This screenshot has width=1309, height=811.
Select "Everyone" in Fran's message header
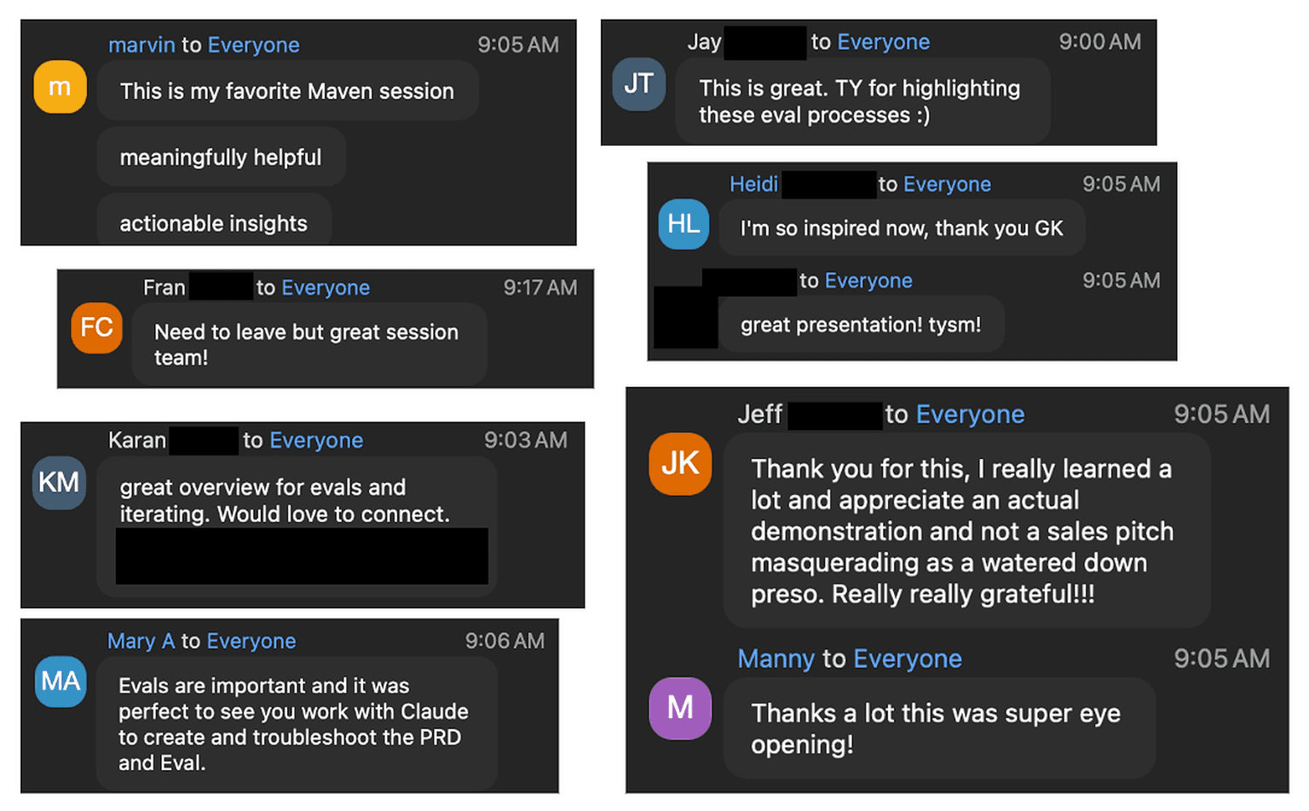click(x=326, y=288)
